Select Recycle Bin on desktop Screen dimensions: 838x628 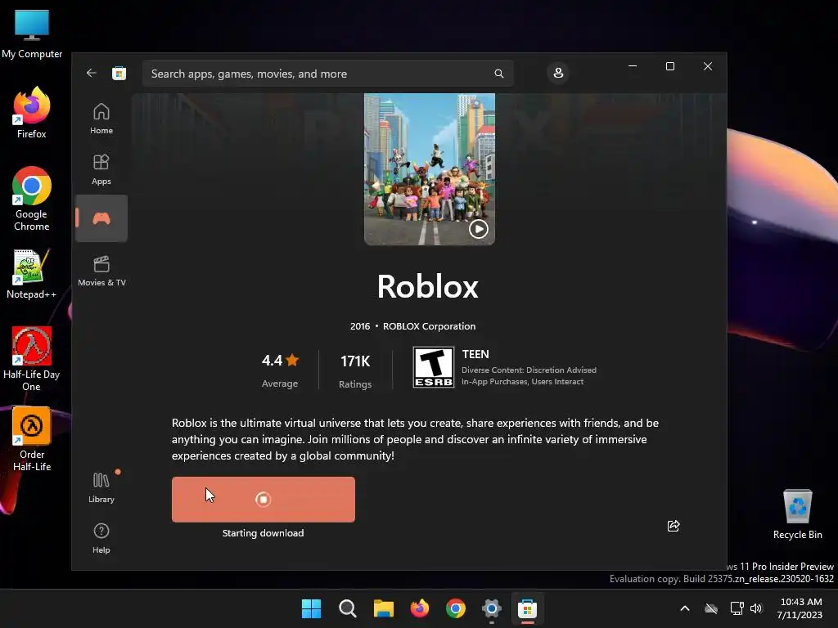click(x=797, y=514)
